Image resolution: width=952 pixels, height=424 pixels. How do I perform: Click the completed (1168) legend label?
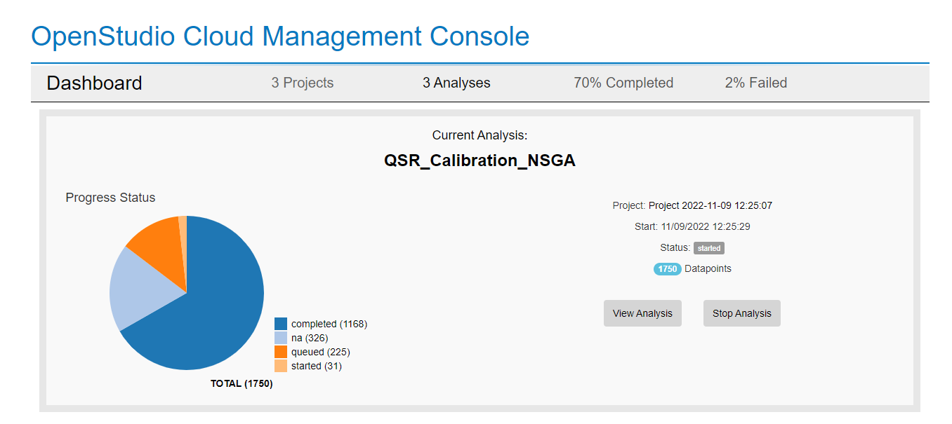[x=329, y=324]
